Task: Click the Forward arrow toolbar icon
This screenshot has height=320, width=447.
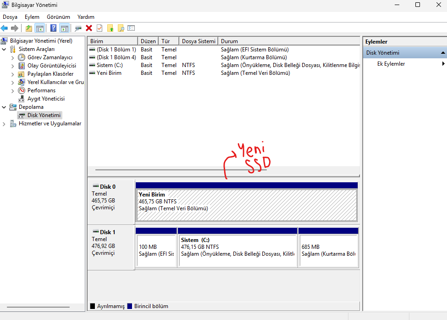Action: (x=14, y=28)
